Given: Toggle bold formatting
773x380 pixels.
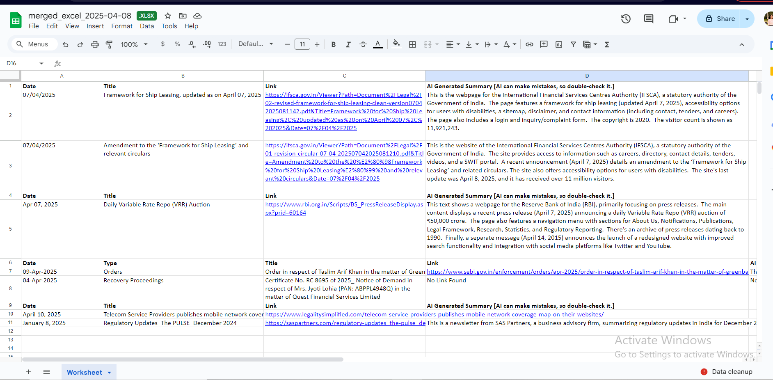Looking at the screenshot, I should point(334,44).
